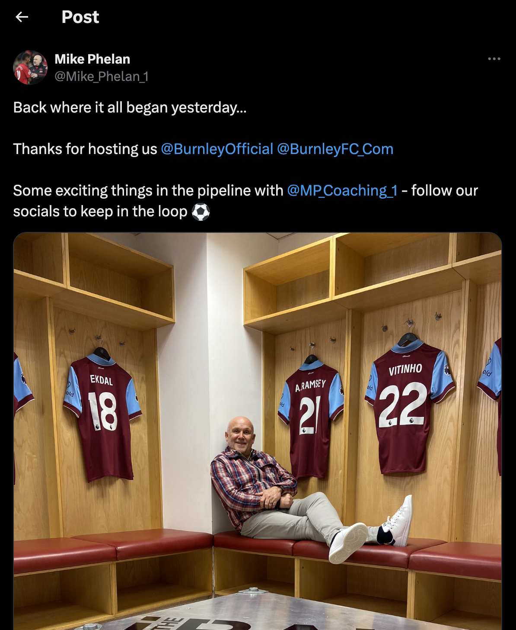Open the @MP_Coaching_1 mention
Screen dimensions: 516x630
(342, 190)
